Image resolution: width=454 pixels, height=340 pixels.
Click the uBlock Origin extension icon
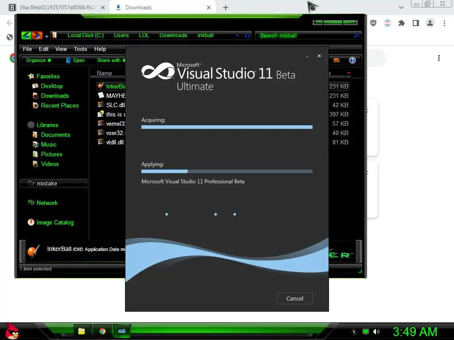[373, 23]
